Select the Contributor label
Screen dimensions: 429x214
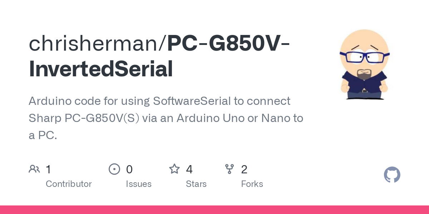69,184
